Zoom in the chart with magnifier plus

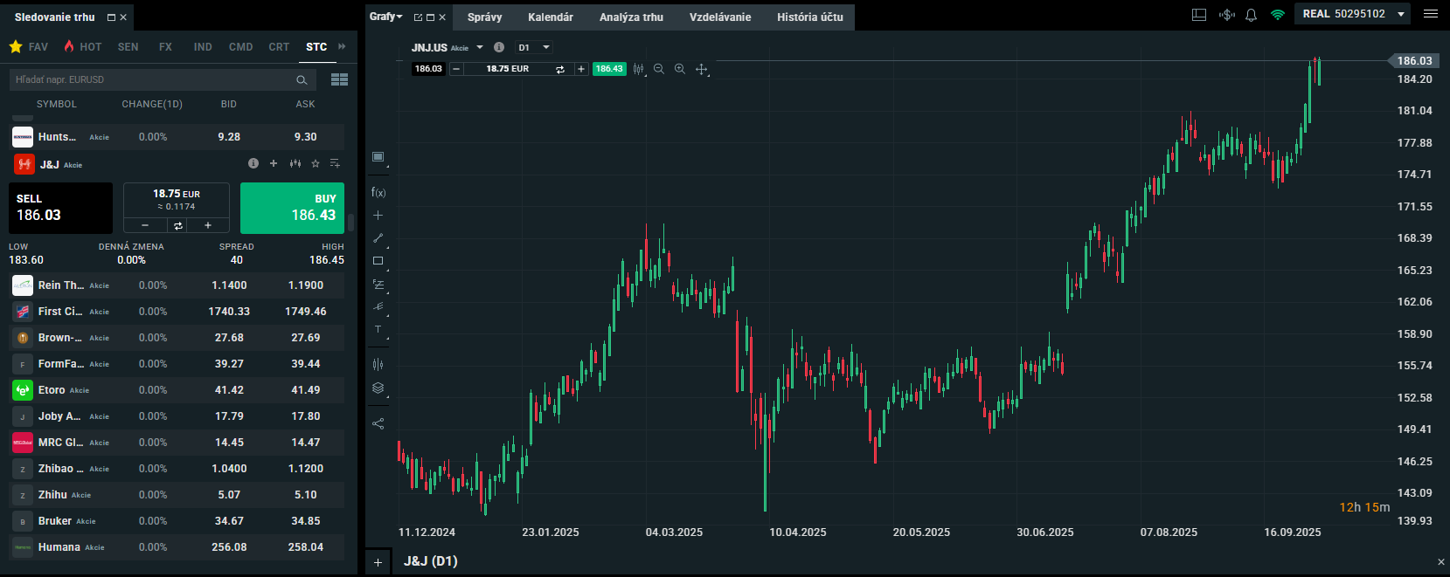click(x=679, y=69)
